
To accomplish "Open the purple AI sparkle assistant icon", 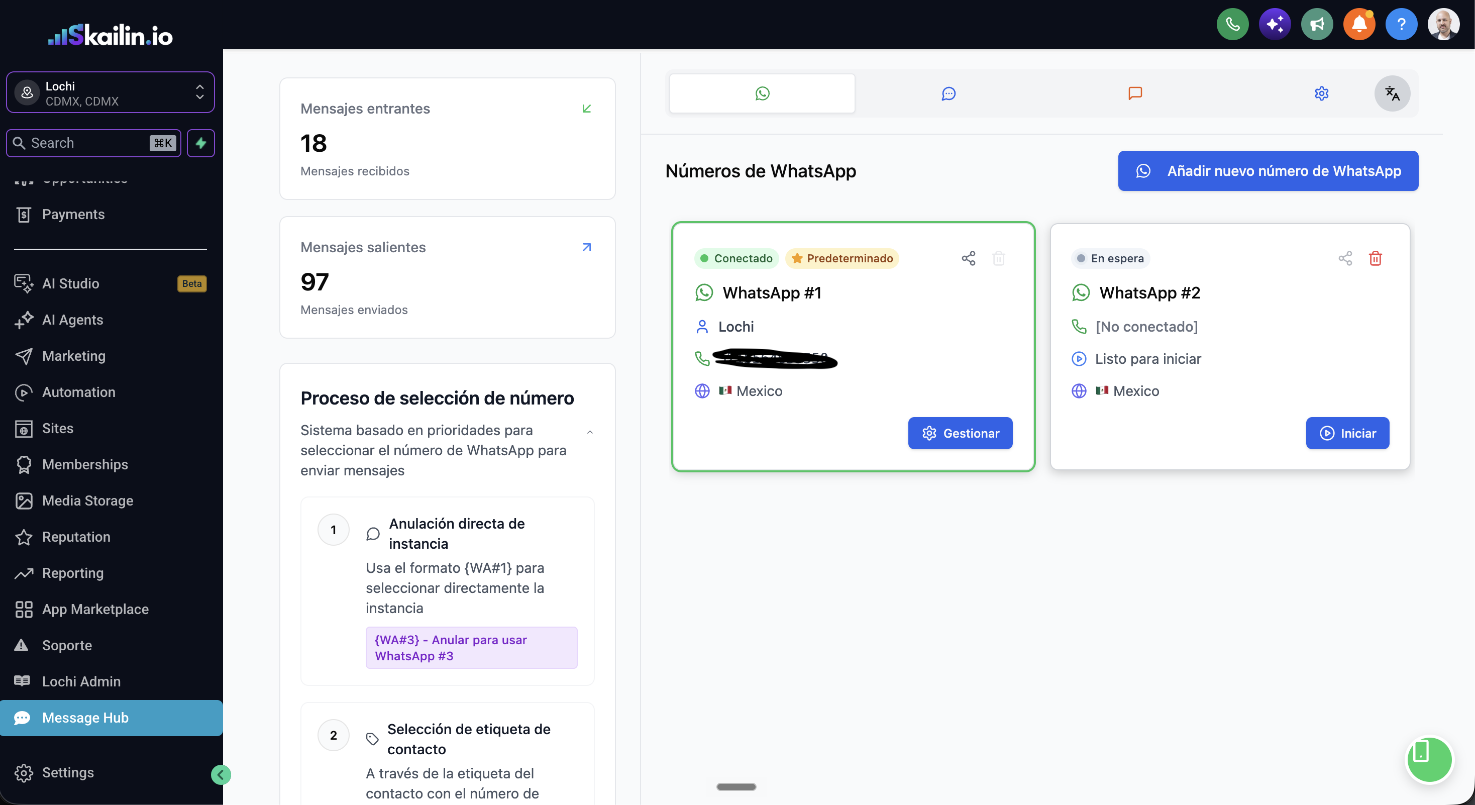I will [x=1275, y=24].
